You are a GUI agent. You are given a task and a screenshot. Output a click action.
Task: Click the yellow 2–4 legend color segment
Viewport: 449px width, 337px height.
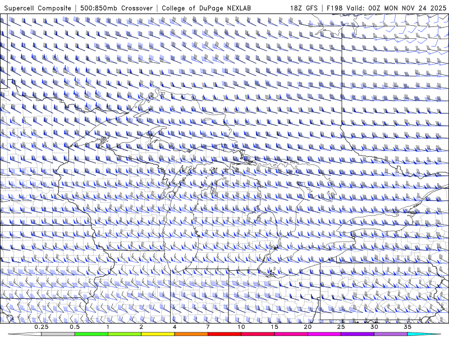tap(158, 334)
